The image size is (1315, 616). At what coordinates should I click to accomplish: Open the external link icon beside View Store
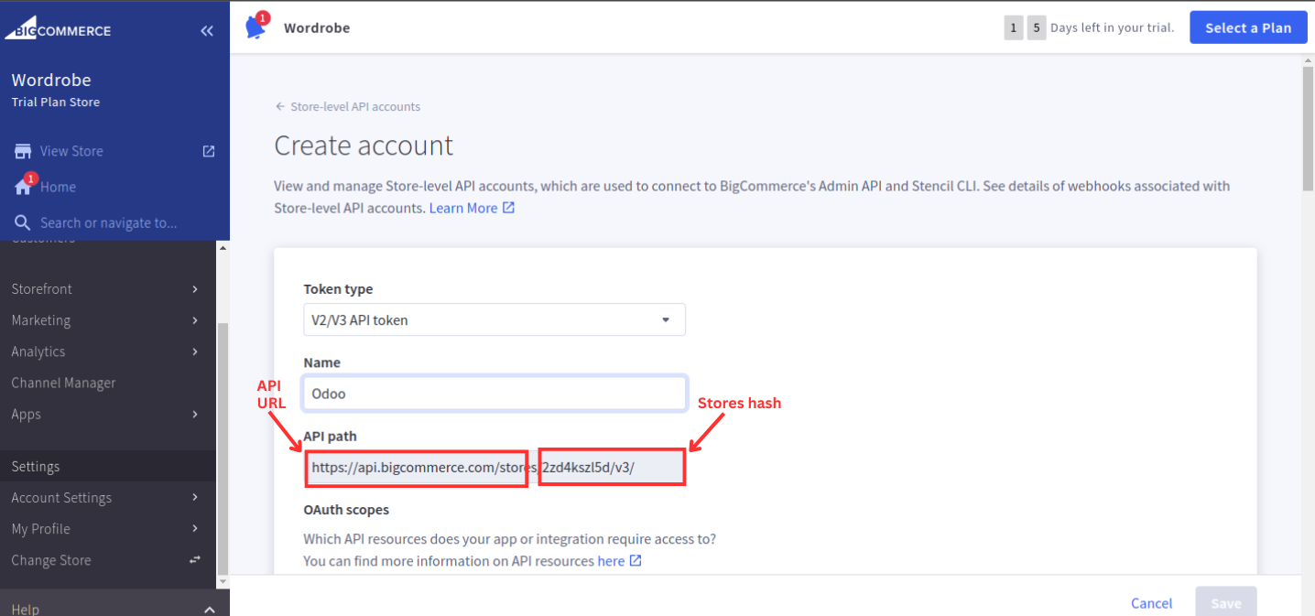209,151
